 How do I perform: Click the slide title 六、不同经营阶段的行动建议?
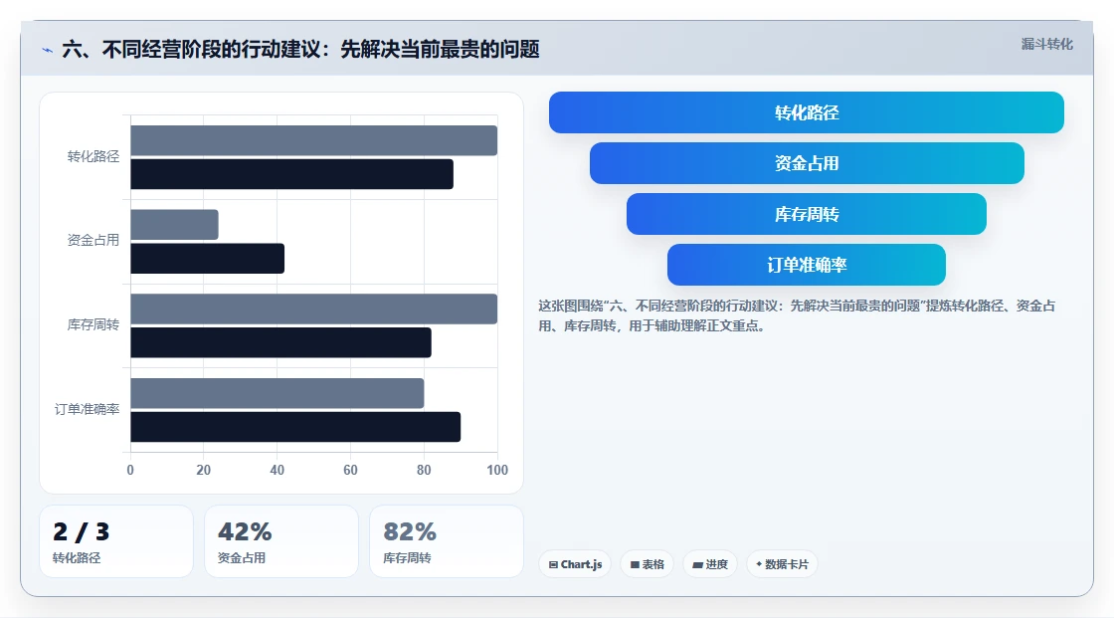pyautogui.click(x=300, y=49)
